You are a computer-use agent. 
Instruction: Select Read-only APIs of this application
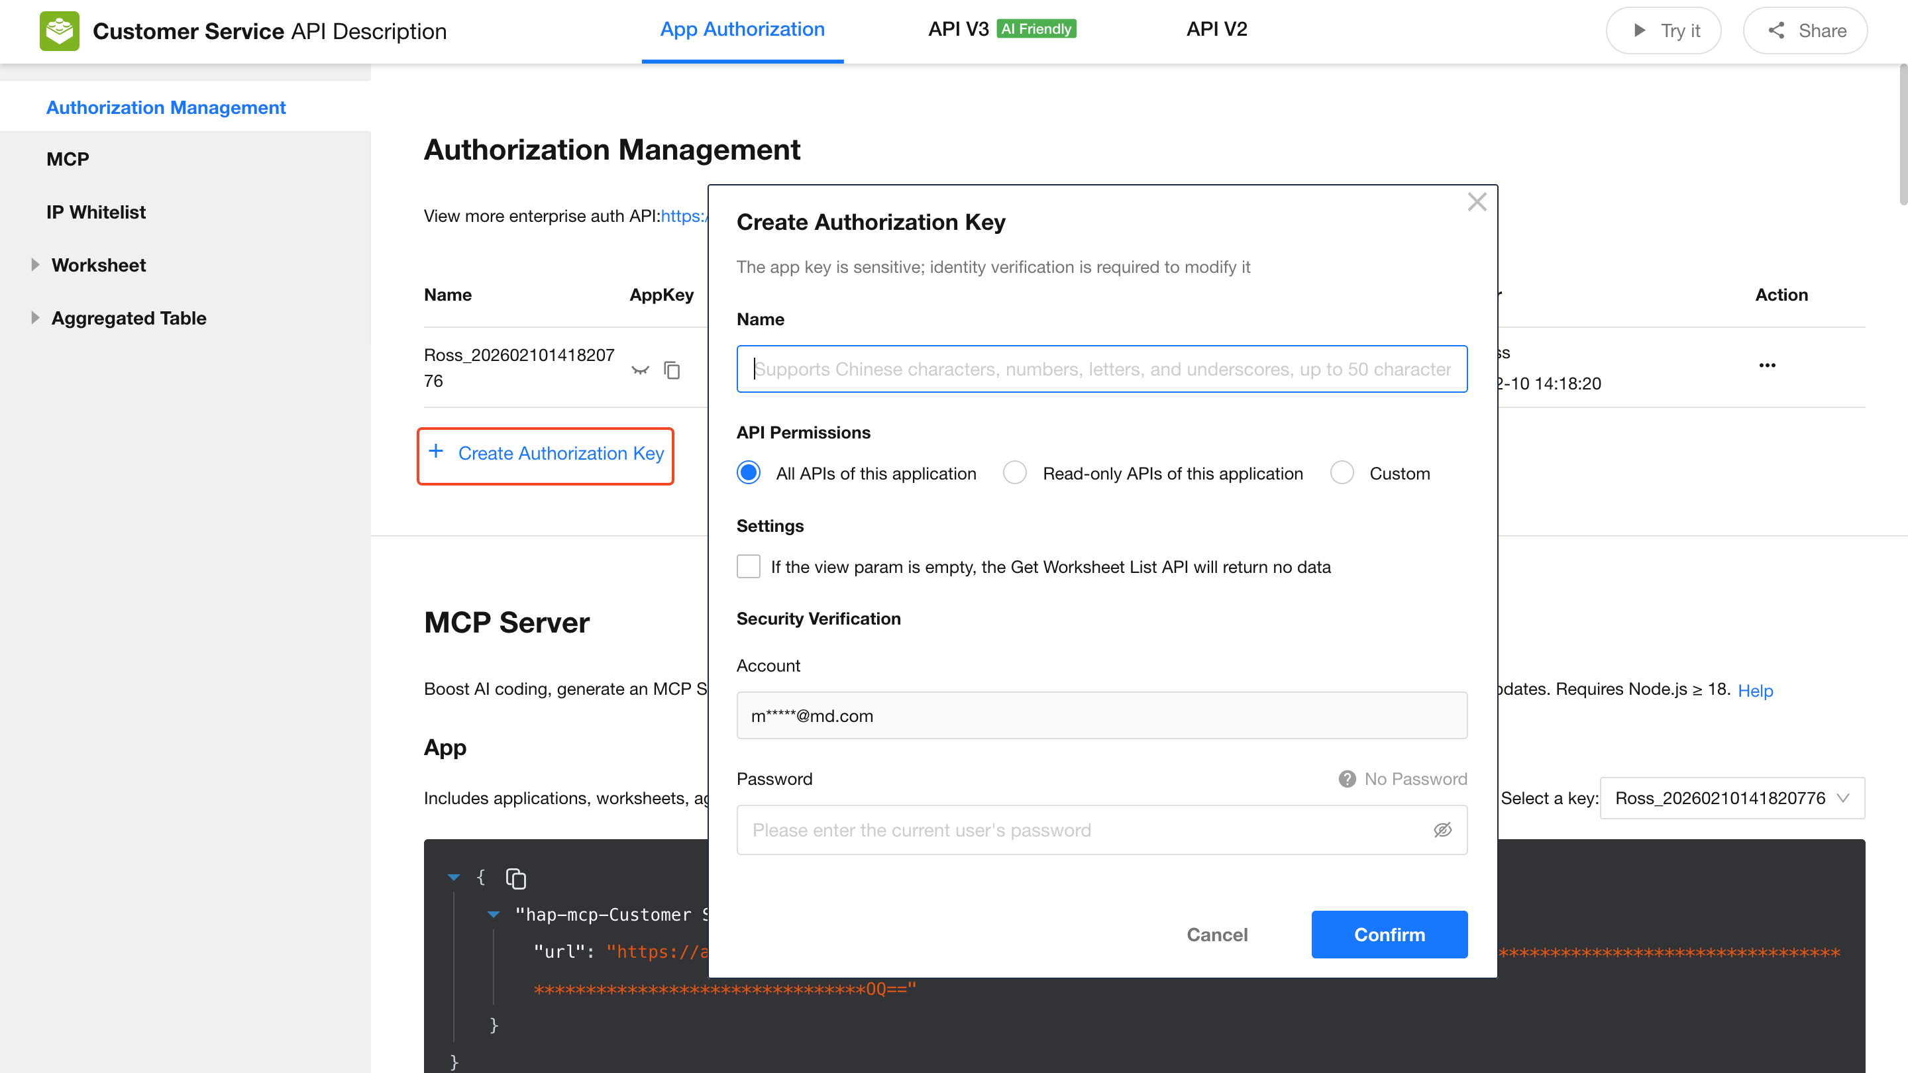[1015, 472]
